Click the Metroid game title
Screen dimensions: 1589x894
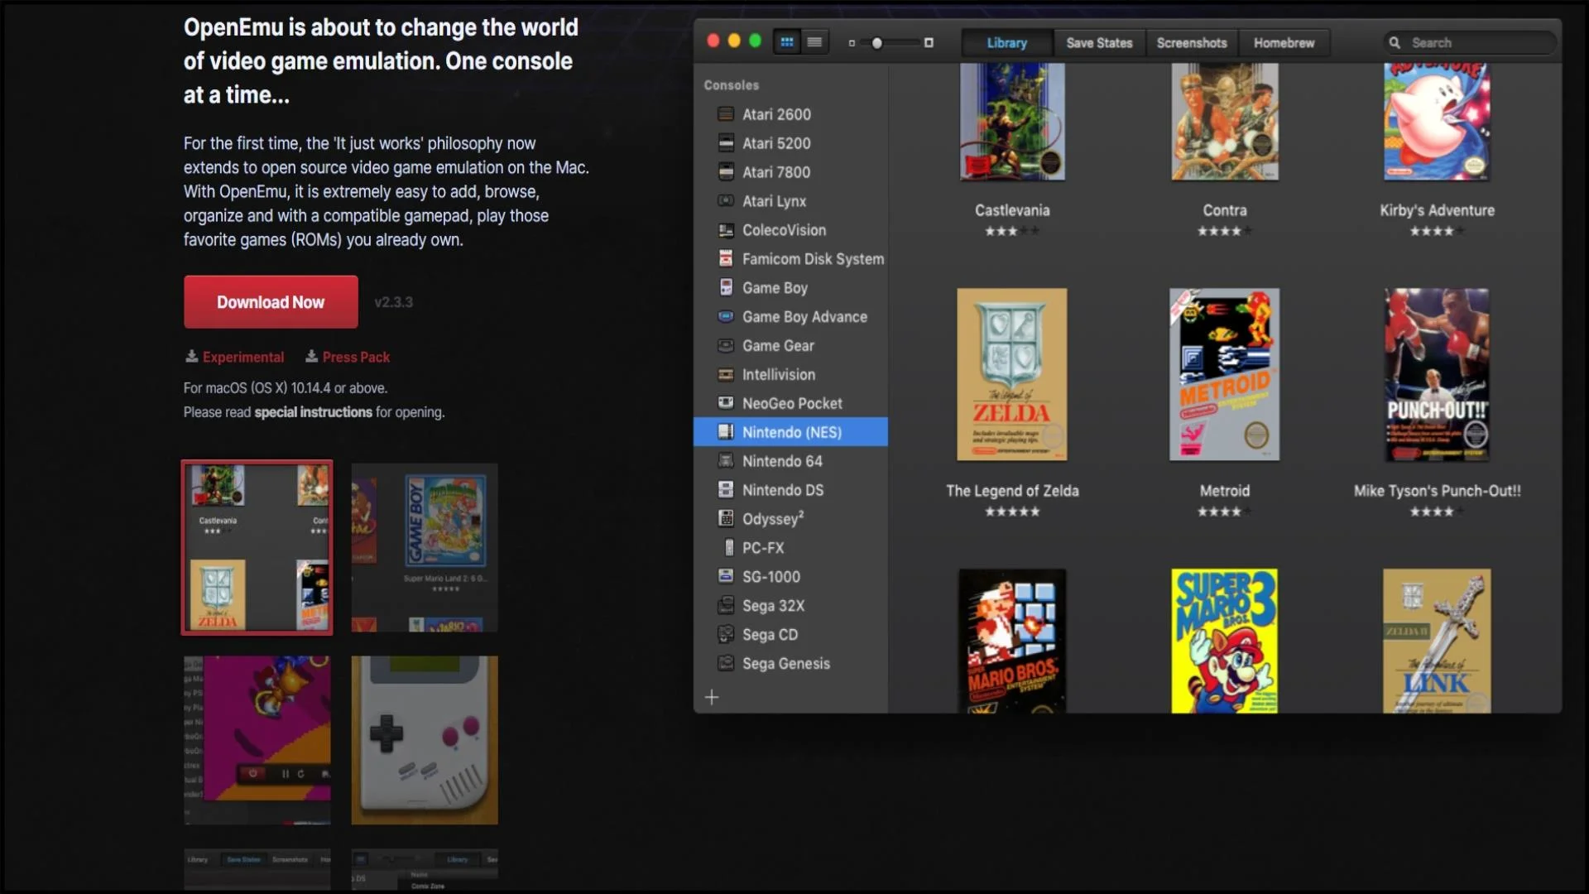pos(1225,491)
